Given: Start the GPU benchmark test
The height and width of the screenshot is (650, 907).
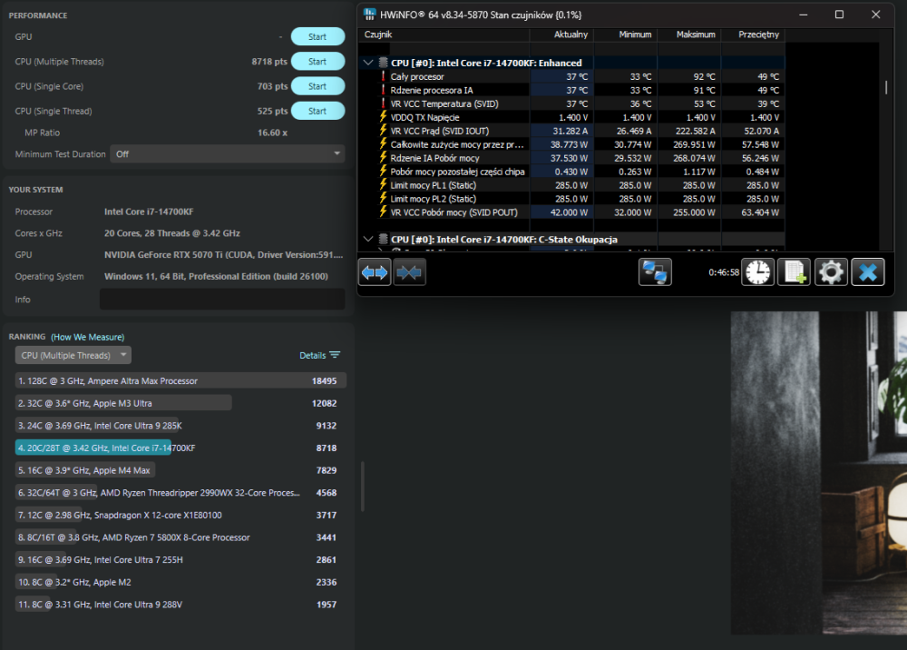Looking at the screenshot, I should pyautogui.click(x=317, y=36).
